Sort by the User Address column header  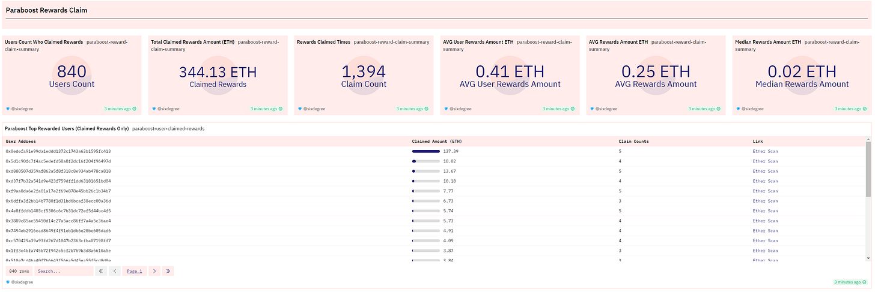pos(20,142)
